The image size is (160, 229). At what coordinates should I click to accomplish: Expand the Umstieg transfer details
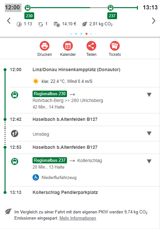(x=149, y=134)
